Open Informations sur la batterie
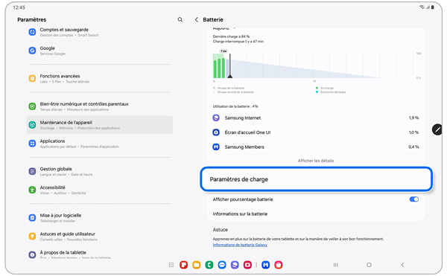 tap(316, 214)
